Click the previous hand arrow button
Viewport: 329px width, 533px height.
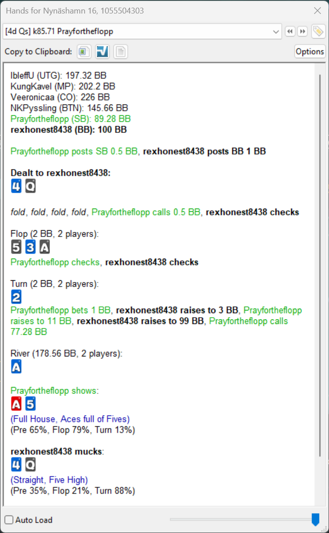(x=290, y=32)
